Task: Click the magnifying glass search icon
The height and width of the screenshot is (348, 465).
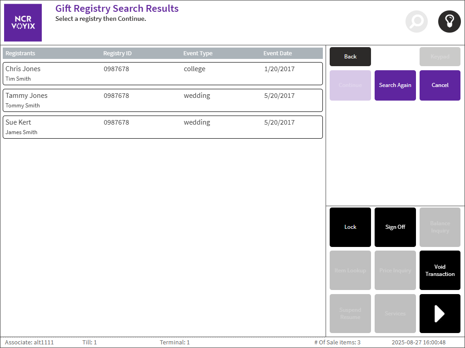Action: click(416, 21)
